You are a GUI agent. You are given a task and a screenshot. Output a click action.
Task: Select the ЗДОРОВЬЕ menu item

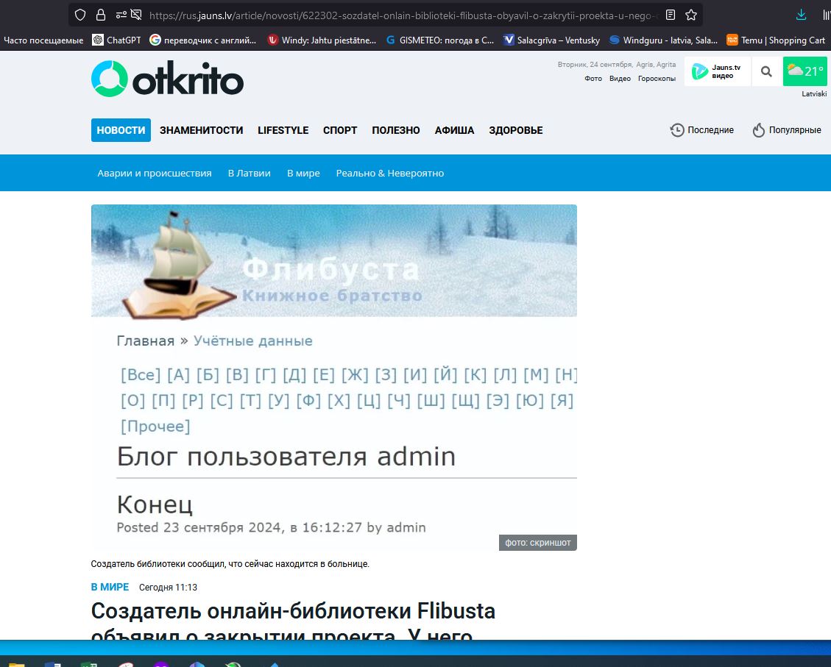[516, 130]
